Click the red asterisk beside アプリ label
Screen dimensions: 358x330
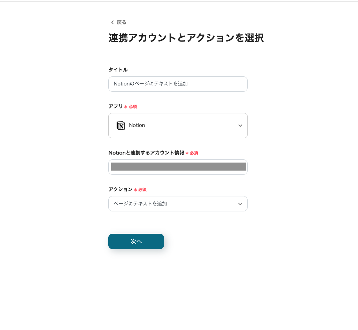126,107
